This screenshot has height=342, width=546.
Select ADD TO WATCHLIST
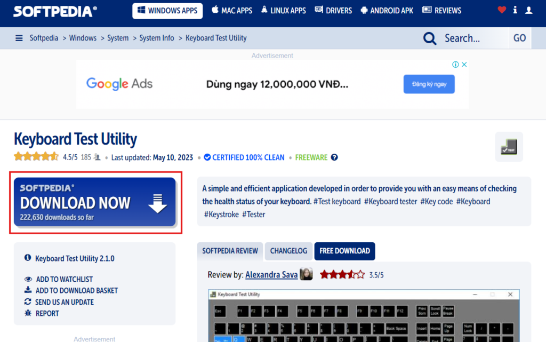(64, 279)
